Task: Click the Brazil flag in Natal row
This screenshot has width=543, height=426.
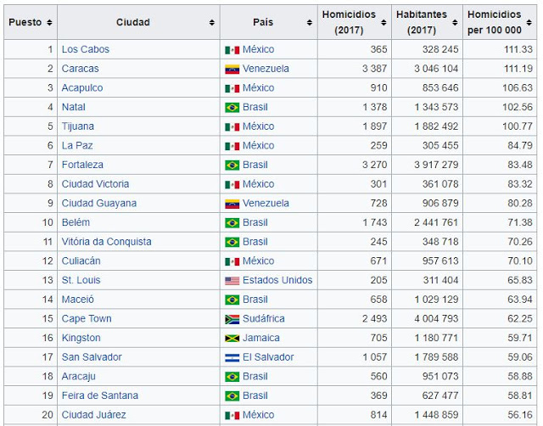Action: click(x=232, y=107)
